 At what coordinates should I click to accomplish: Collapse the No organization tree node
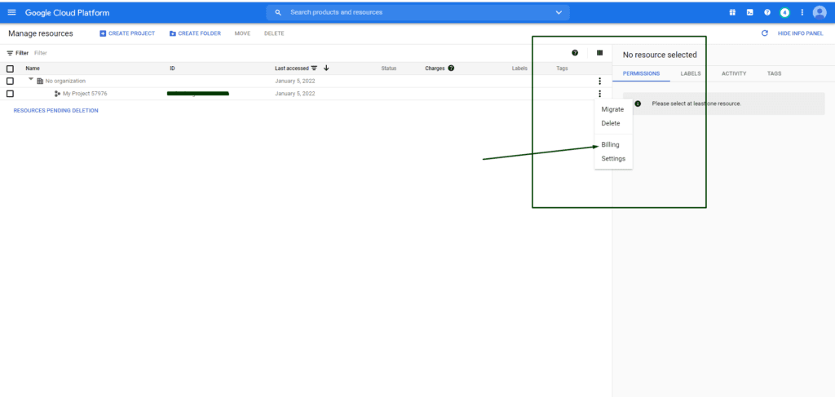click(x=31, y=80)
